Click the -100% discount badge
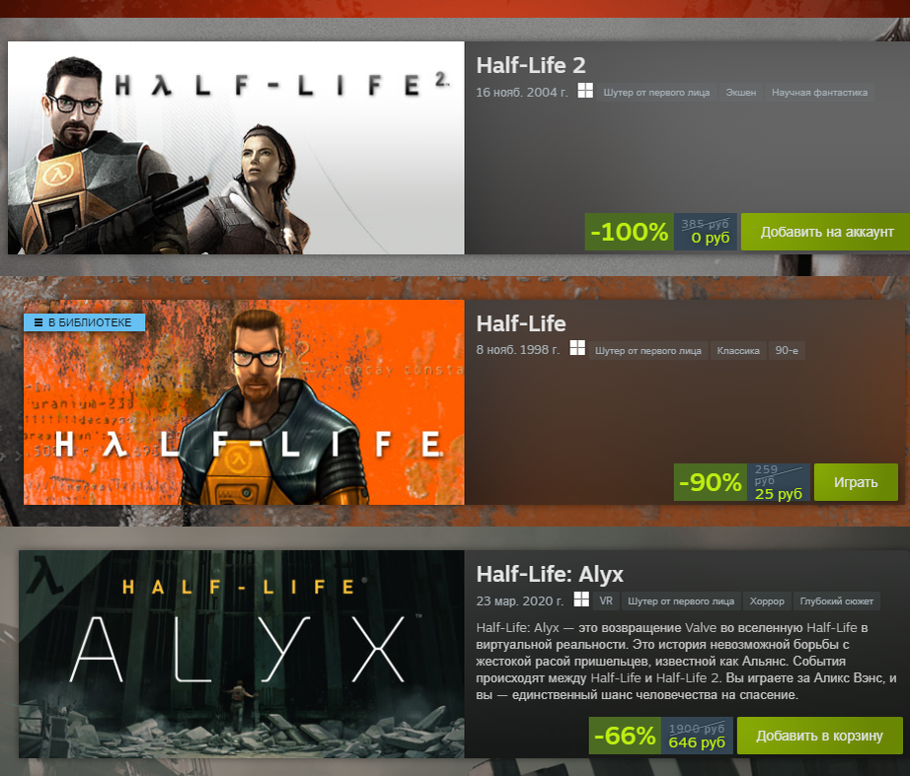 click(x=629, y=232)
